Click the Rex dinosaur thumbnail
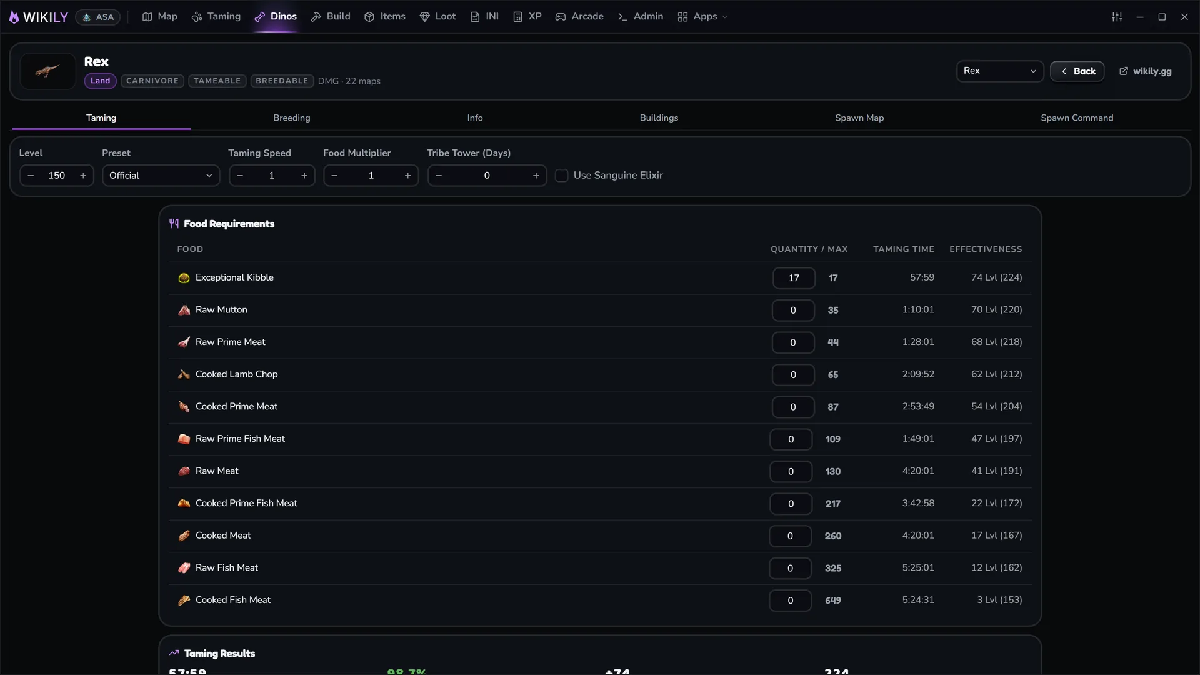The height and width of the screenshot is (675, 1200). [47, 71]
